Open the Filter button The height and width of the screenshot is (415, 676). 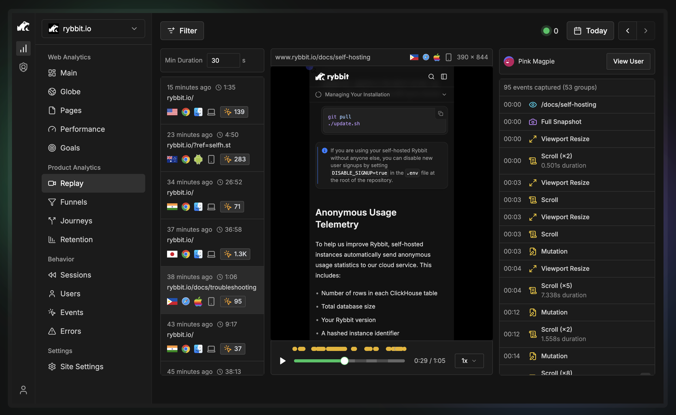click(x=182, y=31)
